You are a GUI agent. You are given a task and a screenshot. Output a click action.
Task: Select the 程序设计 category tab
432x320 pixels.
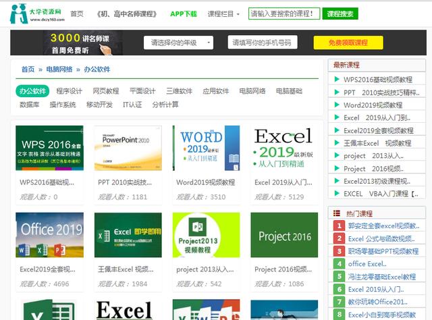coord(69,91)
